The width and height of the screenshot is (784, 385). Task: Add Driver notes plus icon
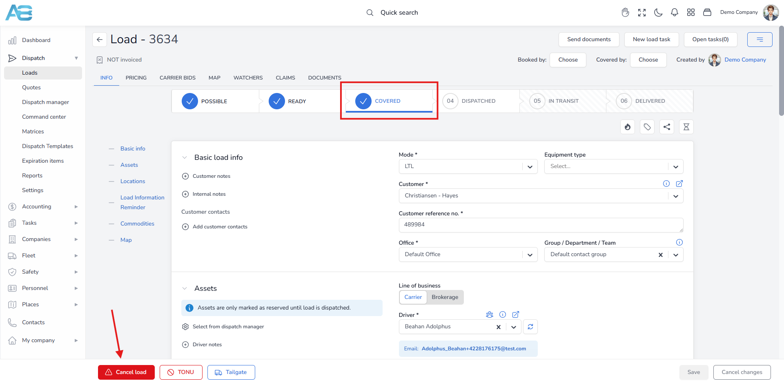[x=185, y=345]
